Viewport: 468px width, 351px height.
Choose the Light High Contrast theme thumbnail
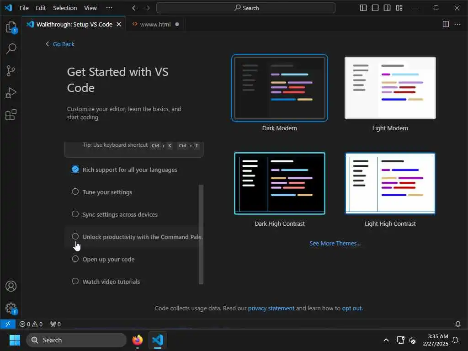390,183
